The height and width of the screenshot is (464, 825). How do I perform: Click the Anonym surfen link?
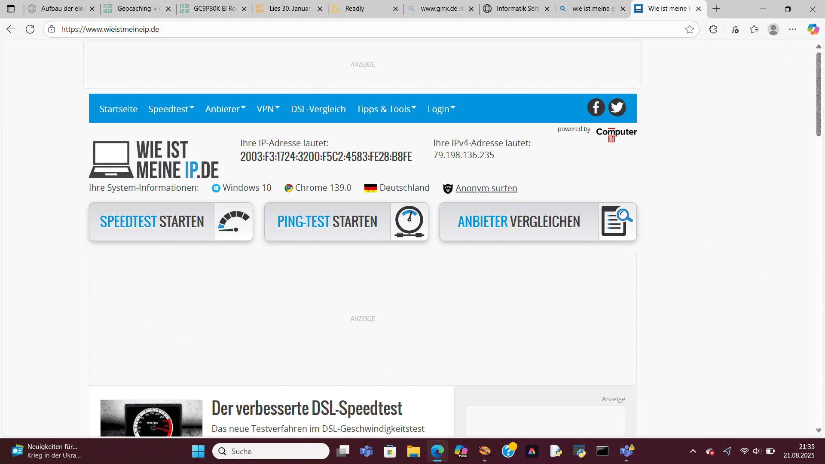pos(486,188)
